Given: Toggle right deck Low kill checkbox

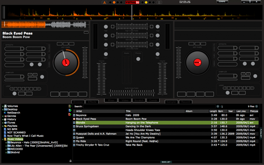Looking at the screenshot, I should tap(151, 44).
